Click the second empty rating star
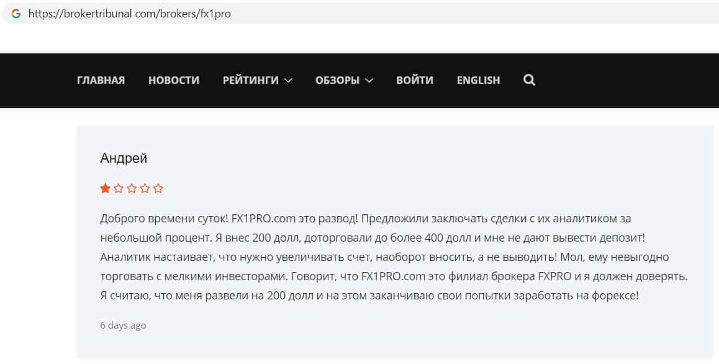The image size is (719, 364). 118,188
